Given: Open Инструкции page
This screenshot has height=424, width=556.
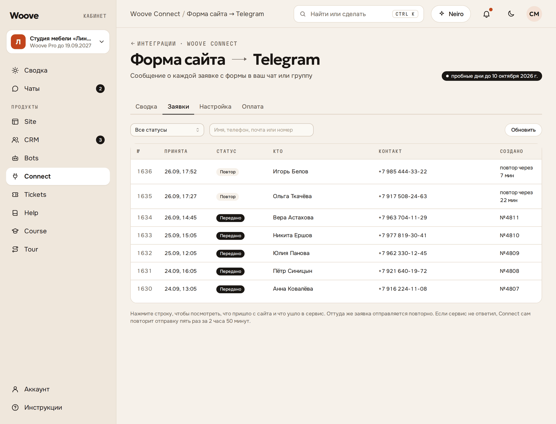Looking at the screenshot, I should pyautogui.click(x=58, y=408).
